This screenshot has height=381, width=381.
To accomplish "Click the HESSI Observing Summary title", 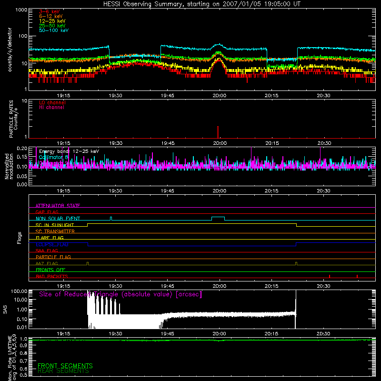I will click(202, 4).
